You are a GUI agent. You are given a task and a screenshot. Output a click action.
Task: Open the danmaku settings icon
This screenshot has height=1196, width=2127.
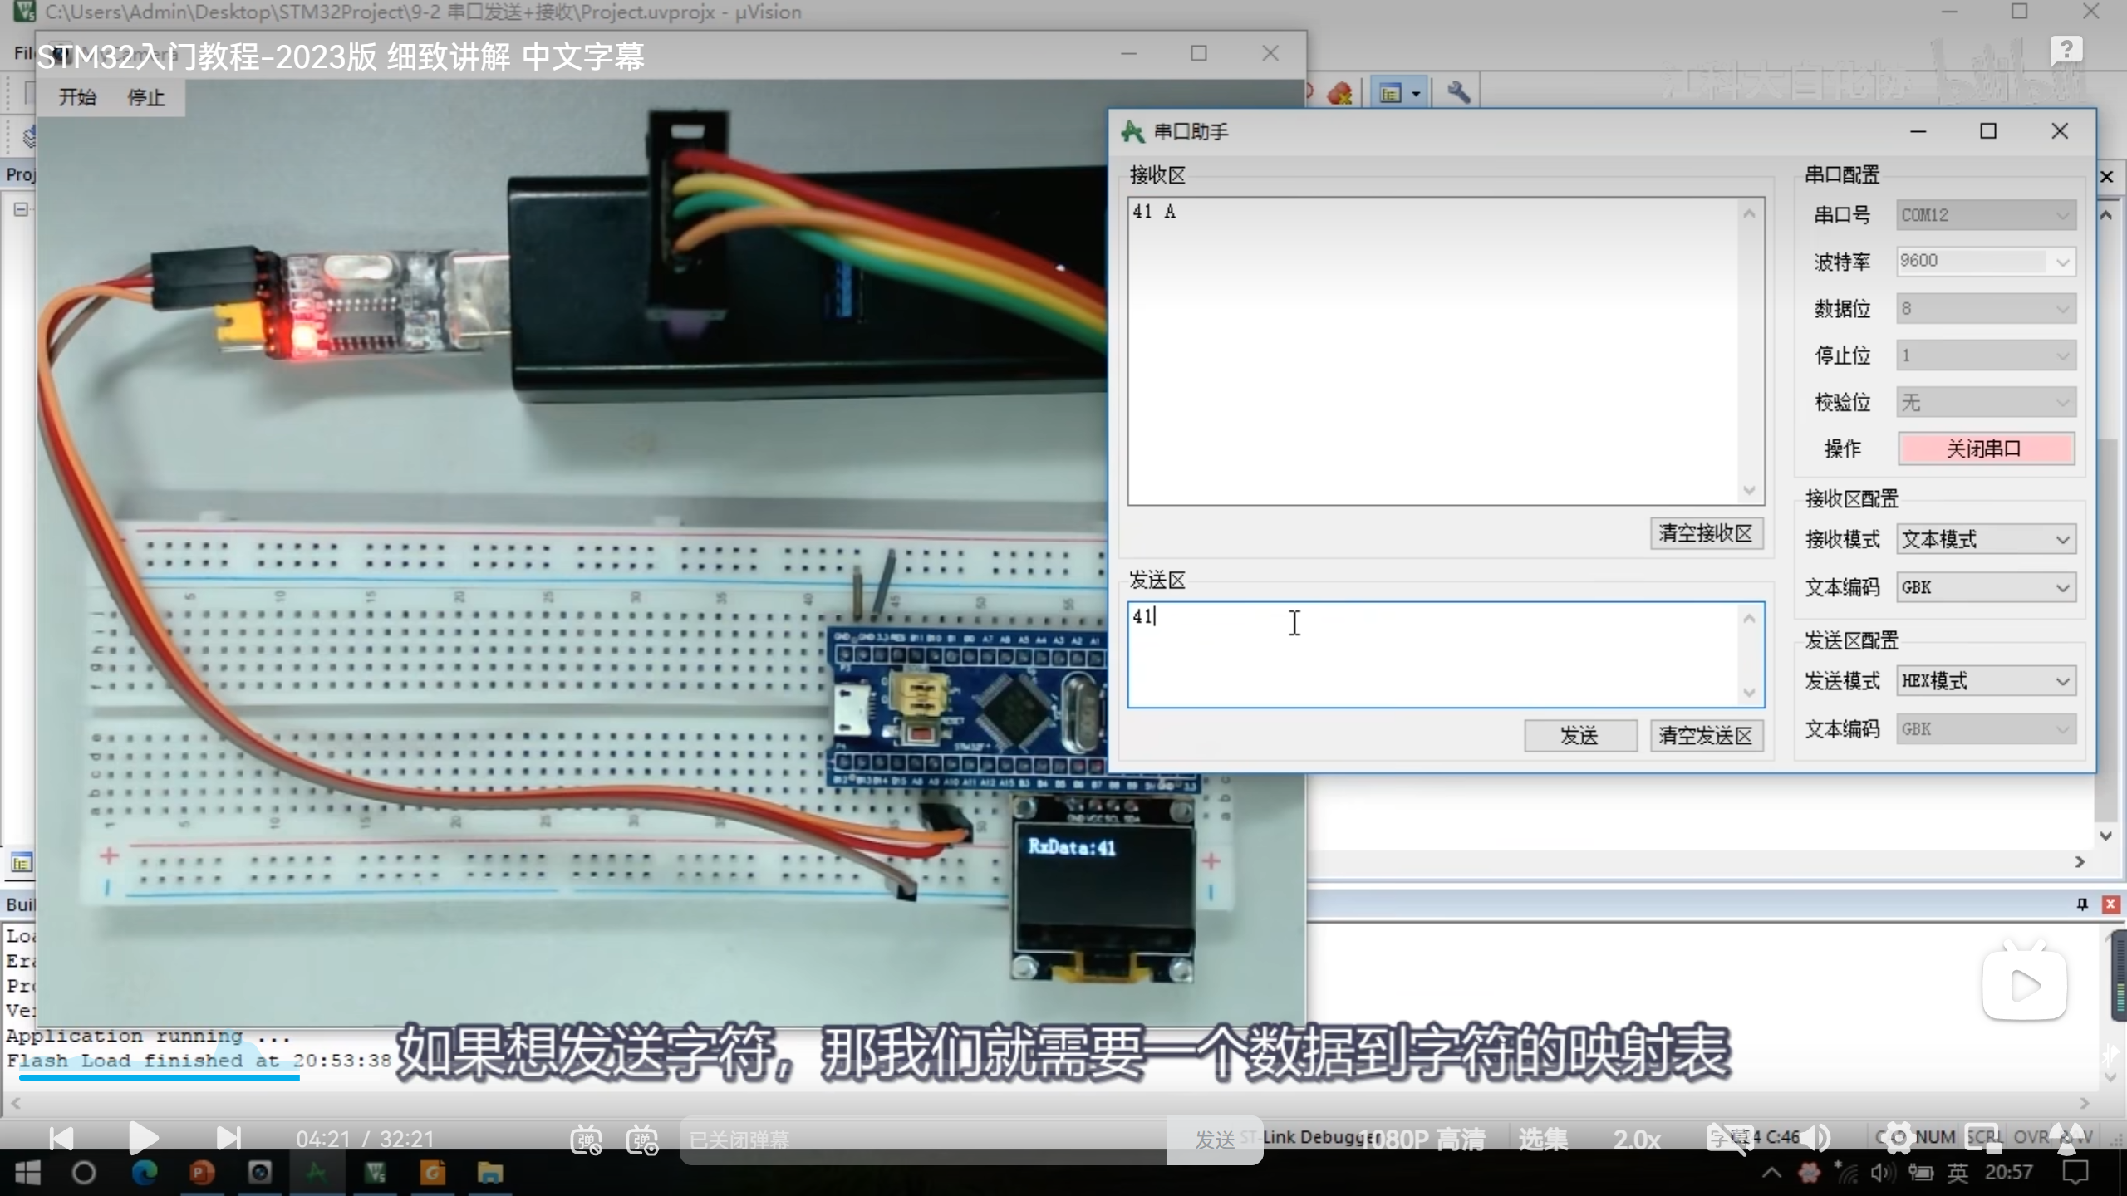pos(643,1140)
